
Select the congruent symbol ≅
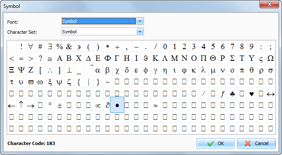pos(50,59)
